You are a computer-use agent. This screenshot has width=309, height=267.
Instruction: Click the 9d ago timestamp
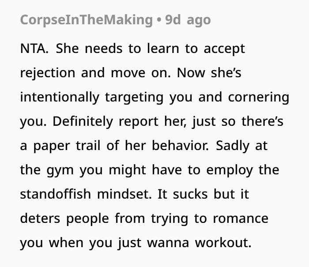click(188, 20)
